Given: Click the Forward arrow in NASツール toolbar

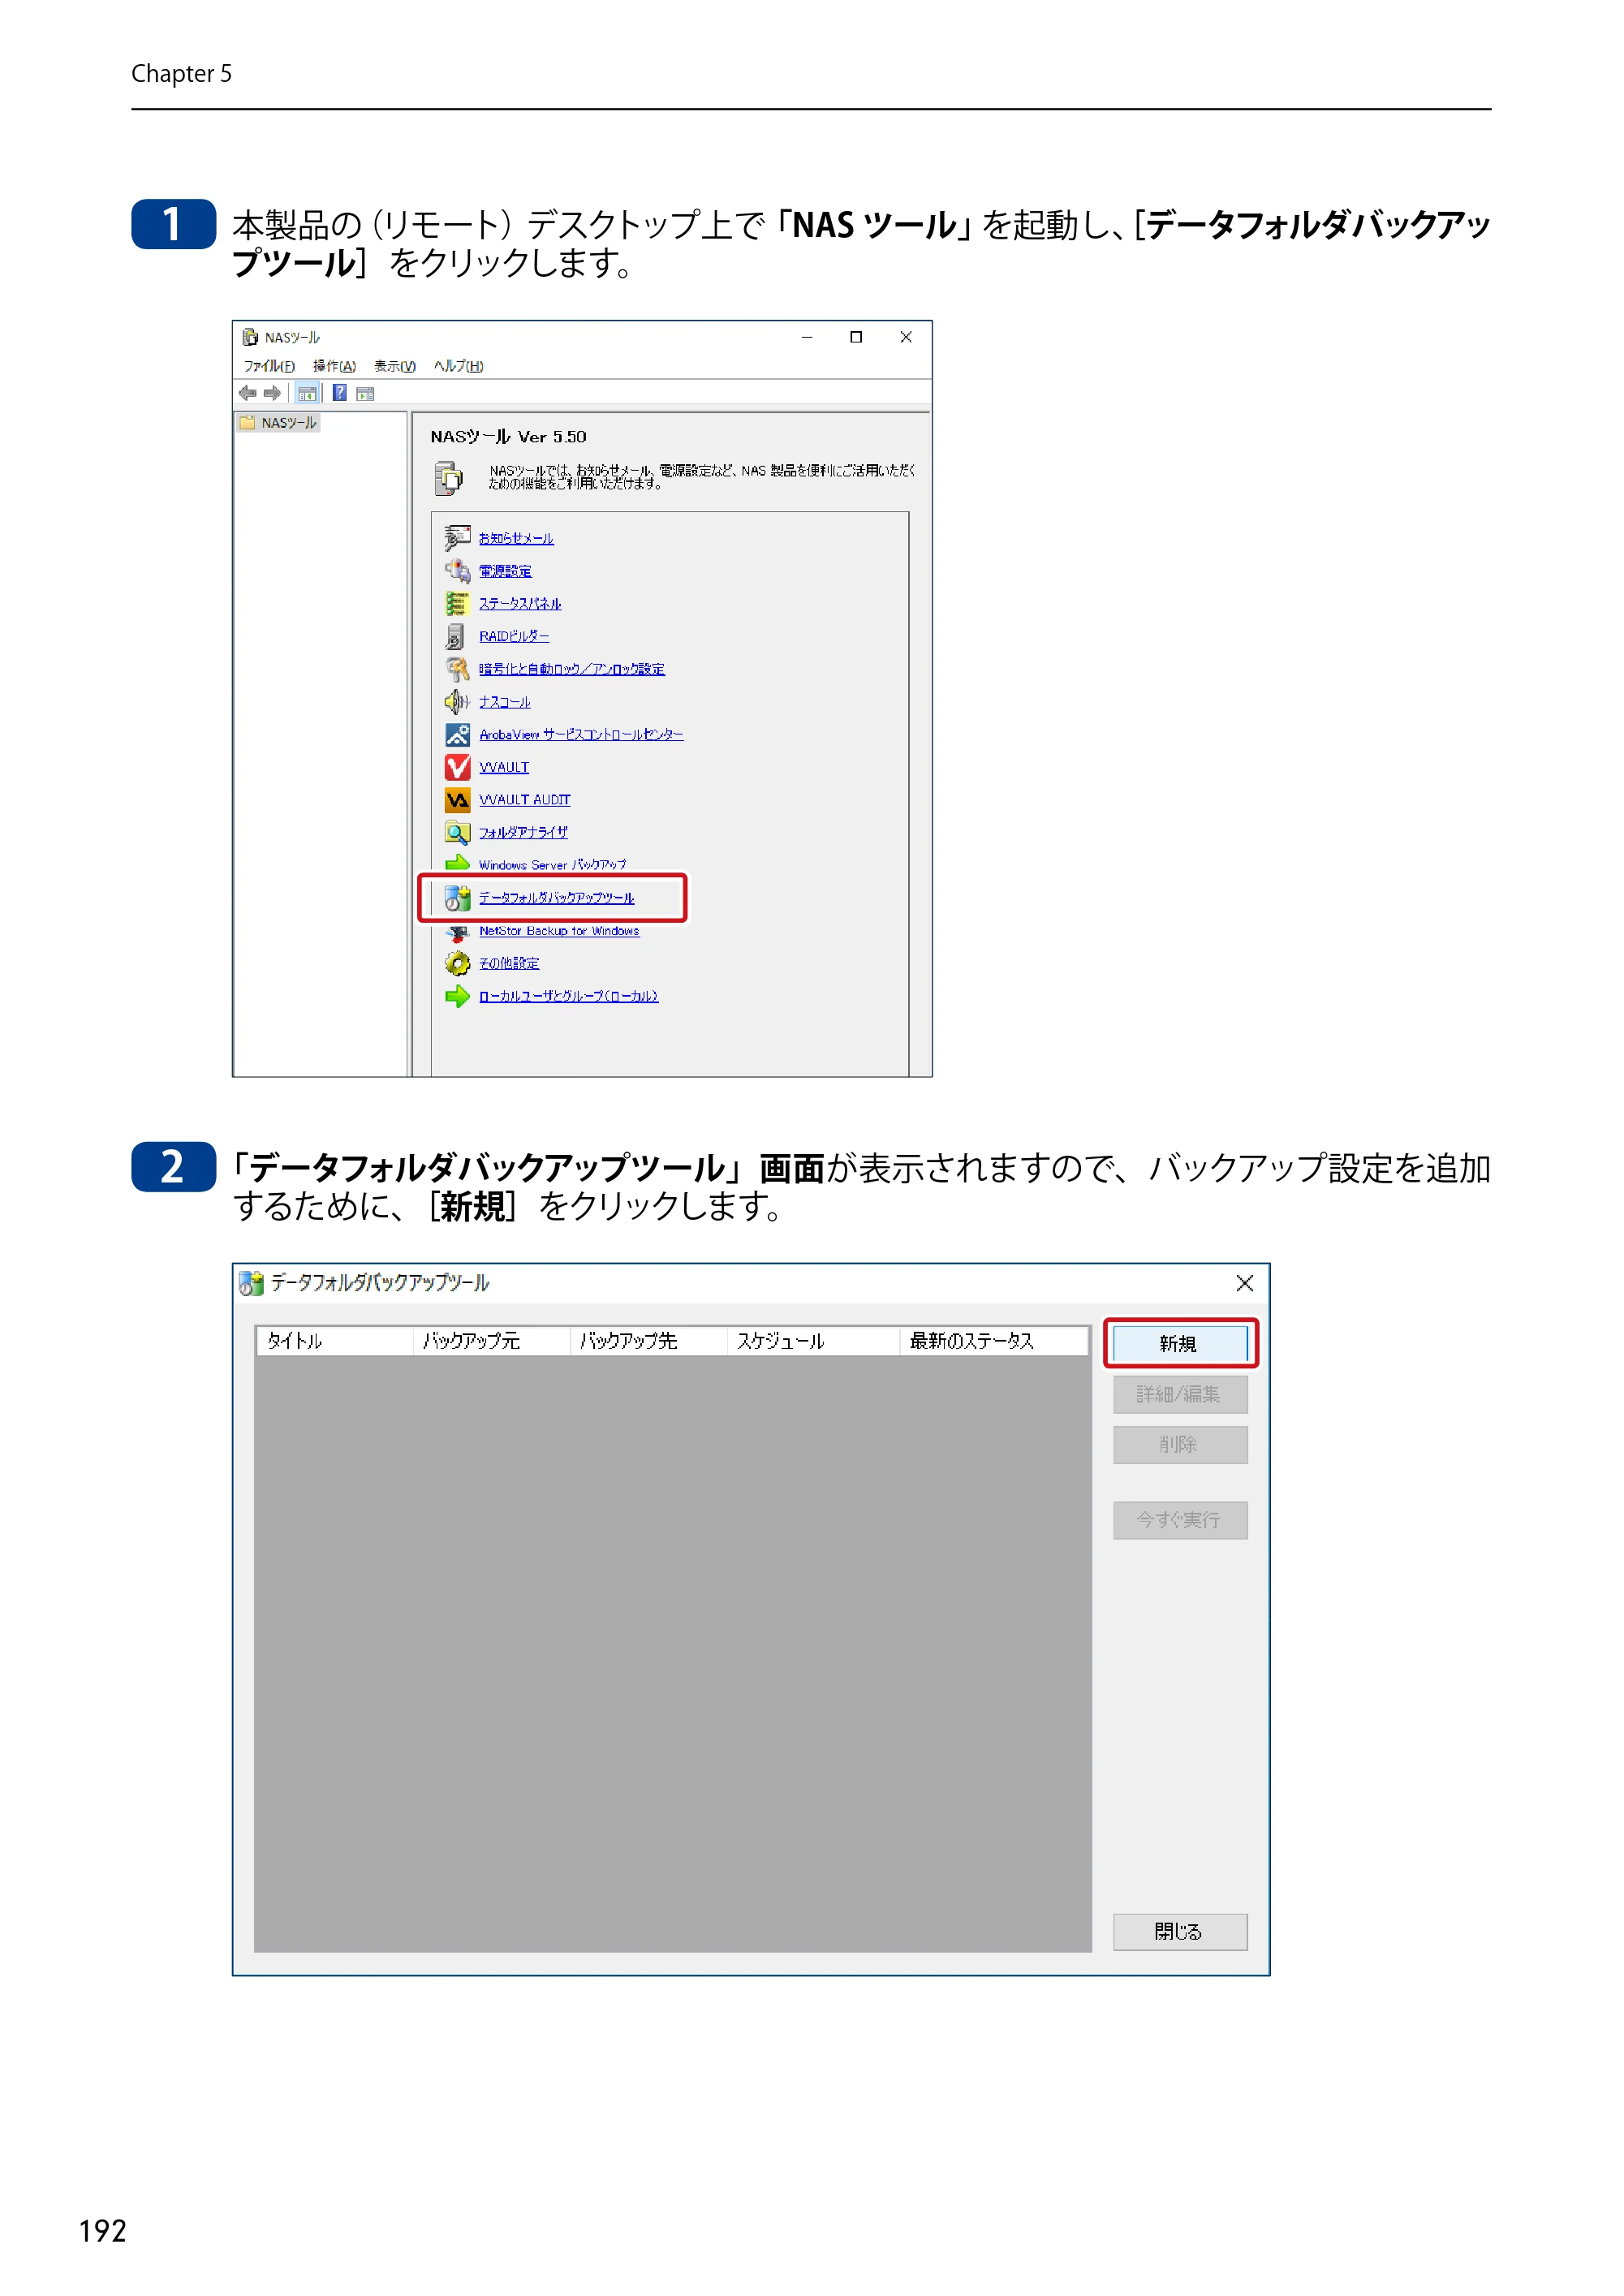Looking at the screenshot, I should 272,393.
